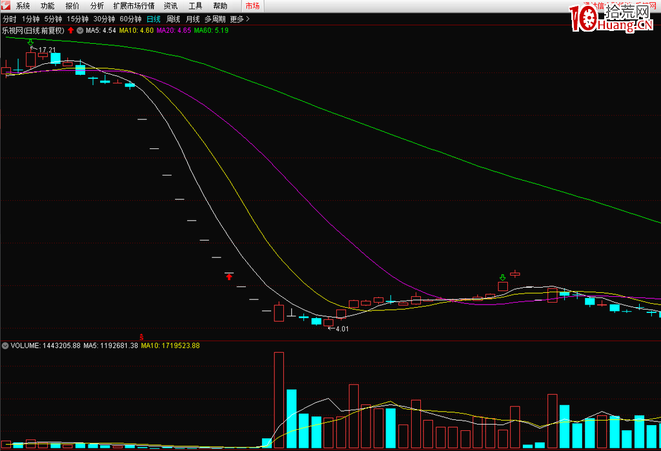Expand the VOLUME indicator round dropdown button

[5, 346]
